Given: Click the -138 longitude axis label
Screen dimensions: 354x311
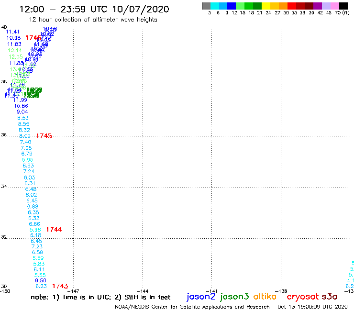Looking at the screenshot, I should [281, 291].
